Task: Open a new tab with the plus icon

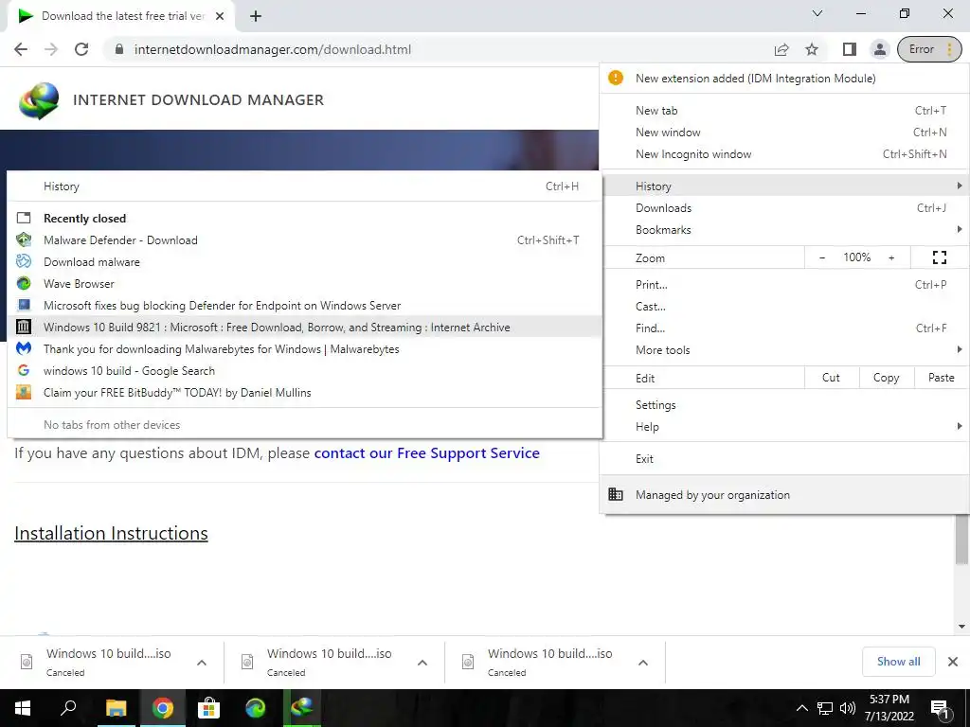Action: [x=256, y=16]
